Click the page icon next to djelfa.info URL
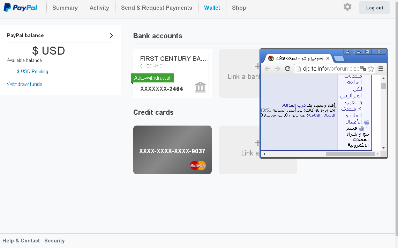 click(299, 69)
